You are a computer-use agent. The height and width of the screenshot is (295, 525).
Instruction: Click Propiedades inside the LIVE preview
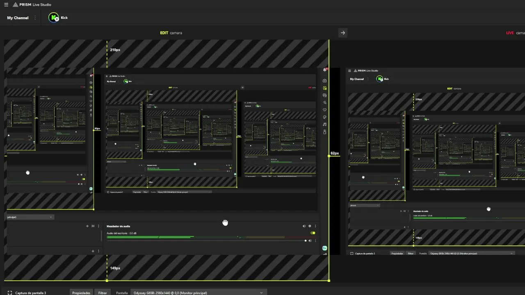coord(397,254)
